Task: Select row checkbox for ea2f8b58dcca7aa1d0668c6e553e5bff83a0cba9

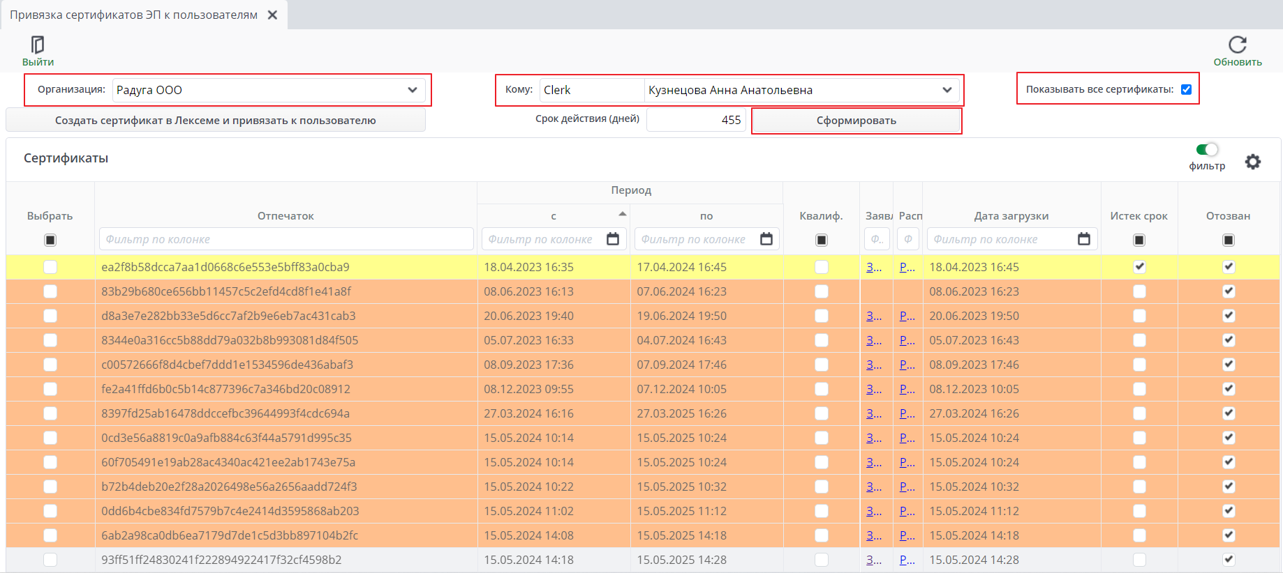Action: click(x=50, y=267)
